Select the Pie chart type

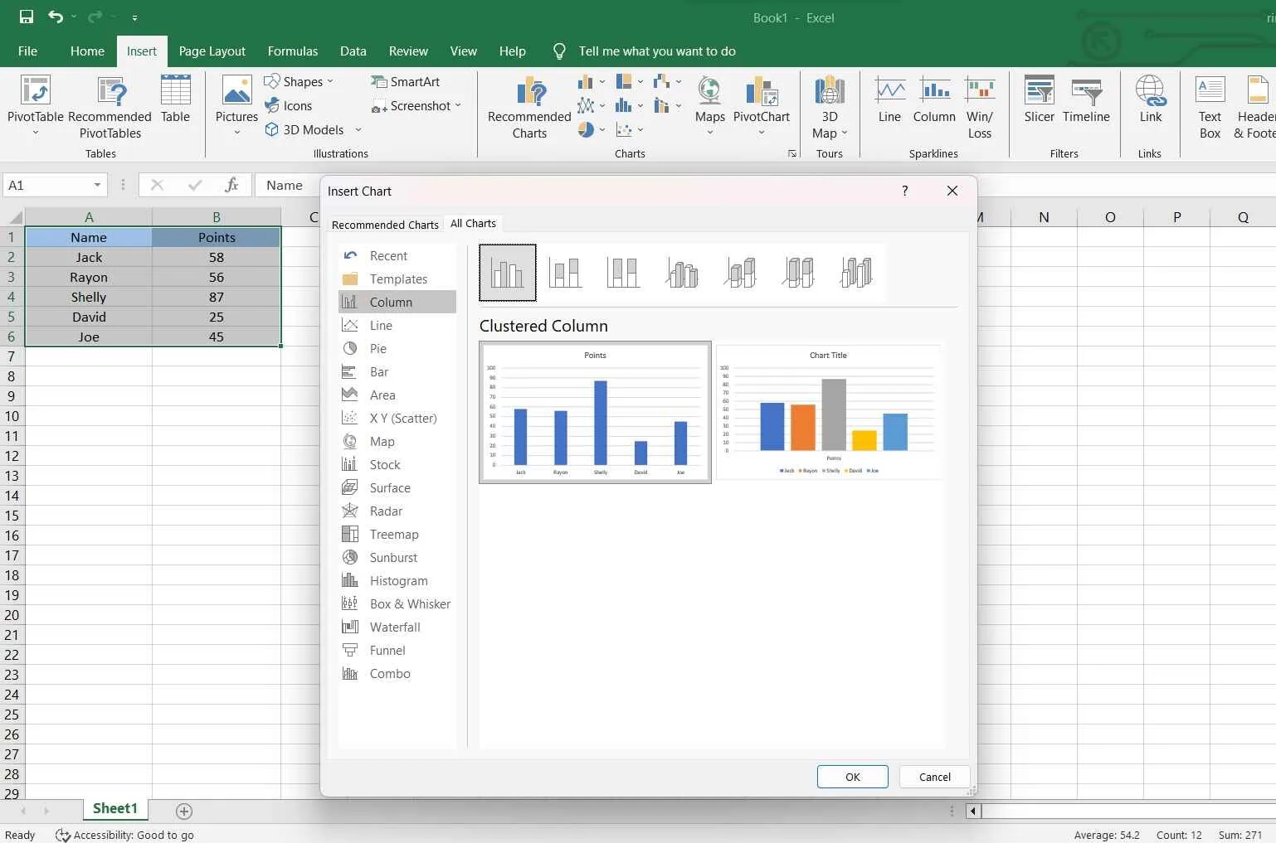378,348
